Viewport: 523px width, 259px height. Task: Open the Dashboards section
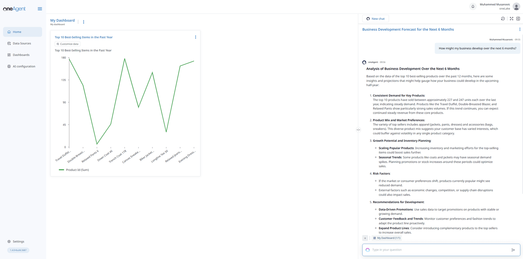[x=21, y=55]
